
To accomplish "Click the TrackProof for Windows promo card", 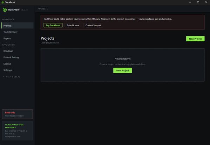I will (x=18, y=131).
